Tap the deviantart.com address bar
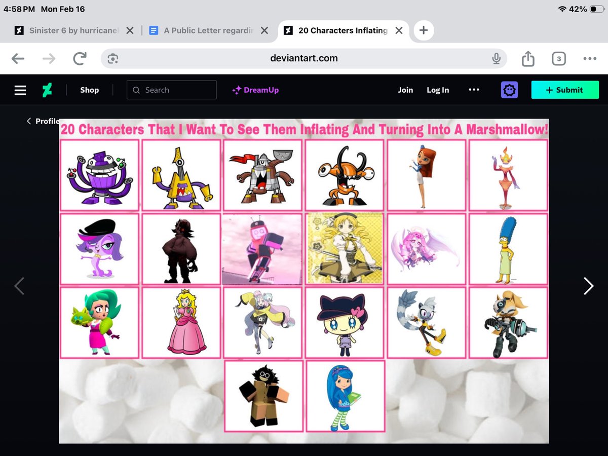 [x=304, y=58]
